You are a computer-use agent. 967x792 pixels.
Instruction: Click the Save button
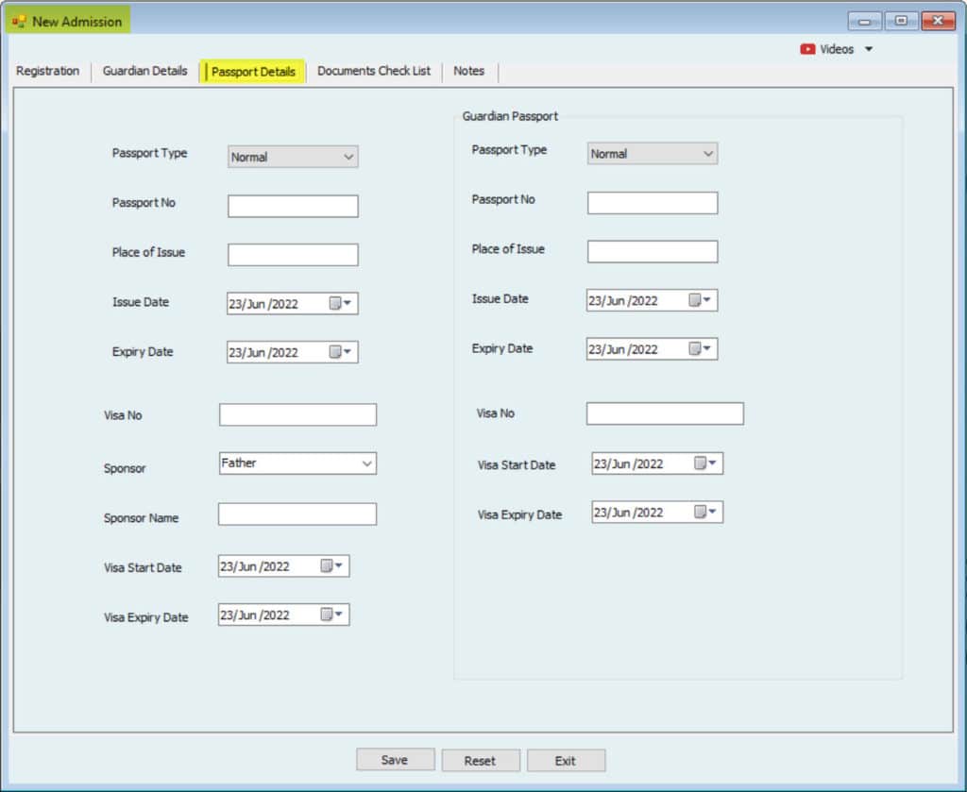[396, 760]
